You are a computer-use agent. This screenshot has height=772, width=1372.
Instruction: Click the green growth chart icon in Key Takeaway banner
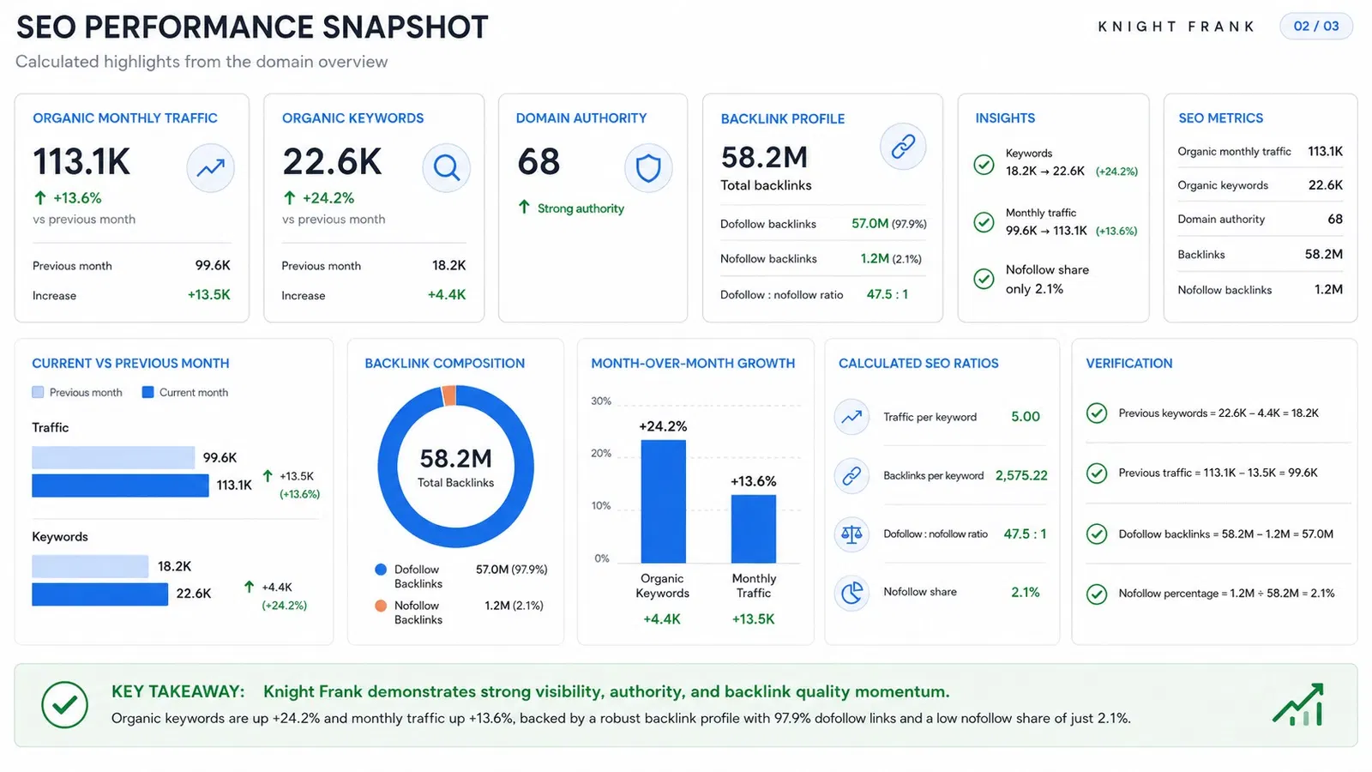pos(1298,705)
